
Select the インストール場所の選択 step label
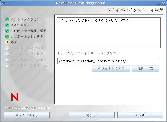pyautogui.click(x=29, y=48)
